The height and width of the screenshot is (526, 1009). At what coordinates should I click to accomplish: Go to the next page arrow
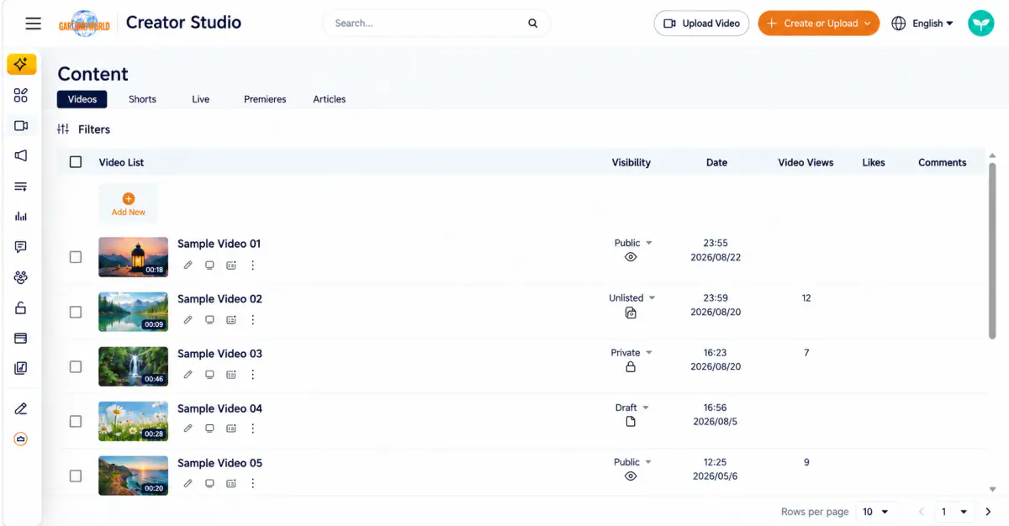pos(989,512)
